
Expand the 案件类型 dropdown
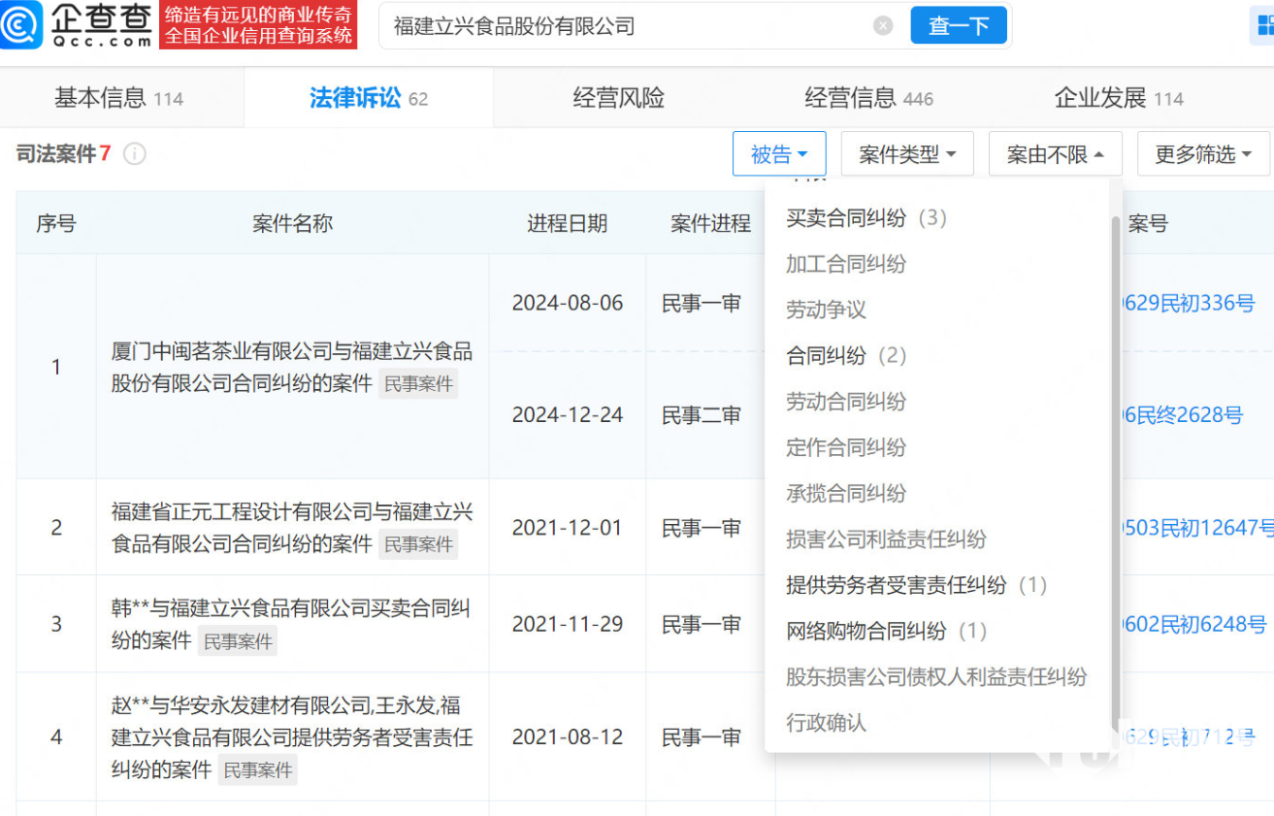906,154
